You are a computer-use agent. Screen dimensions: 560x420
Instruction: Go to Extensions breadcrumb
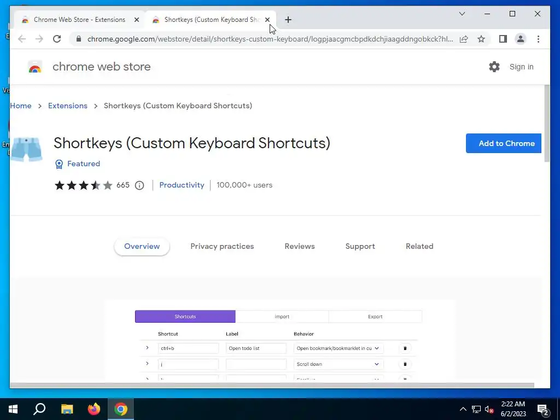click(67, 106)
